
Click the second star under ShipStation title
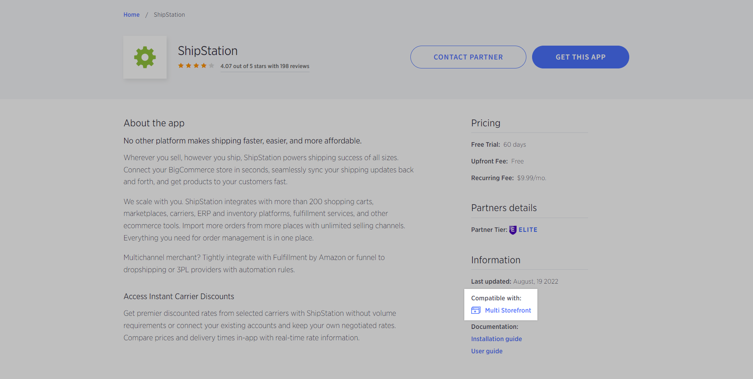tap(189, 65)
